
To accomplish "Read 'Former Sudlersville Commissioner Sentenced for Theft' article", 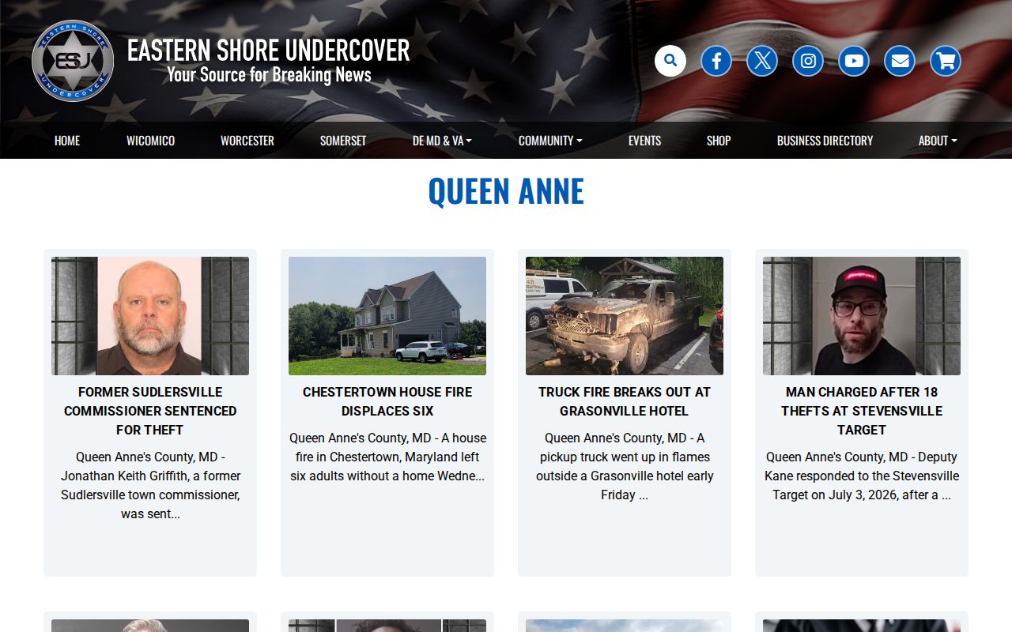I will coord(150,411).
